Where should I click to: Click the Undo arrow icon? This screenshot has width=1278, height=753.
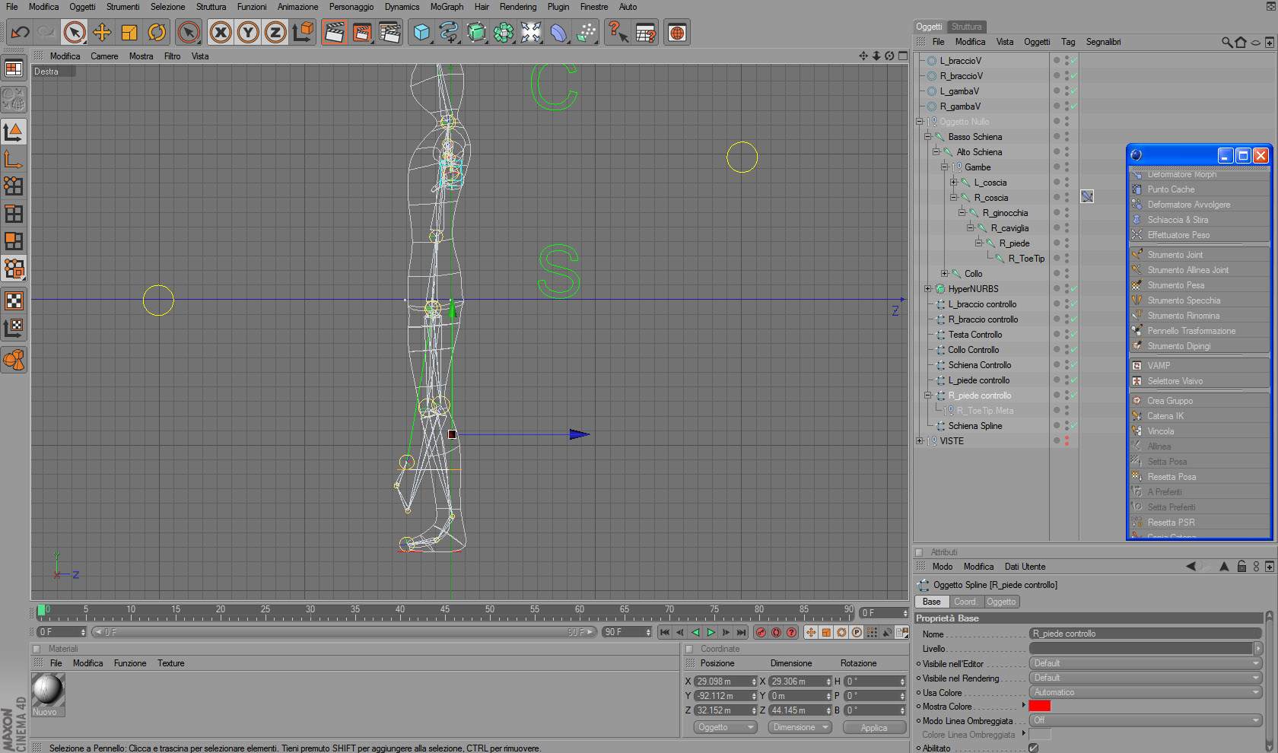click(21, 33)
